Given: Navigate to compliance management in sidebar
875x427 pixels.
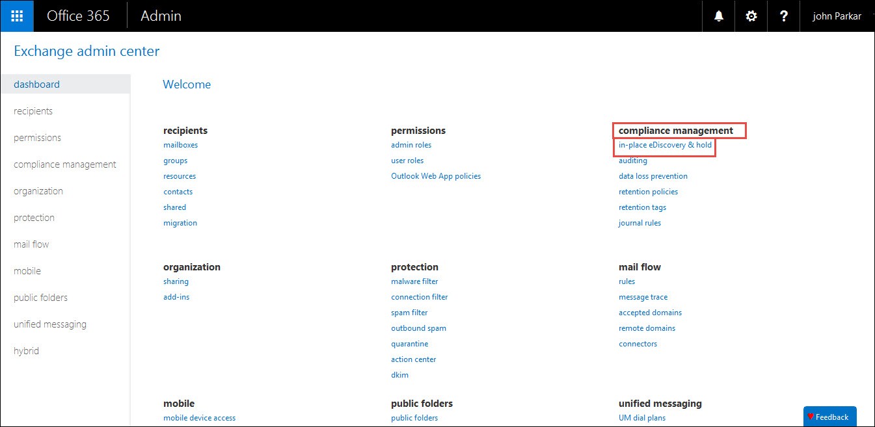Looking at the screenshot, I should click(x=64, y=164).
